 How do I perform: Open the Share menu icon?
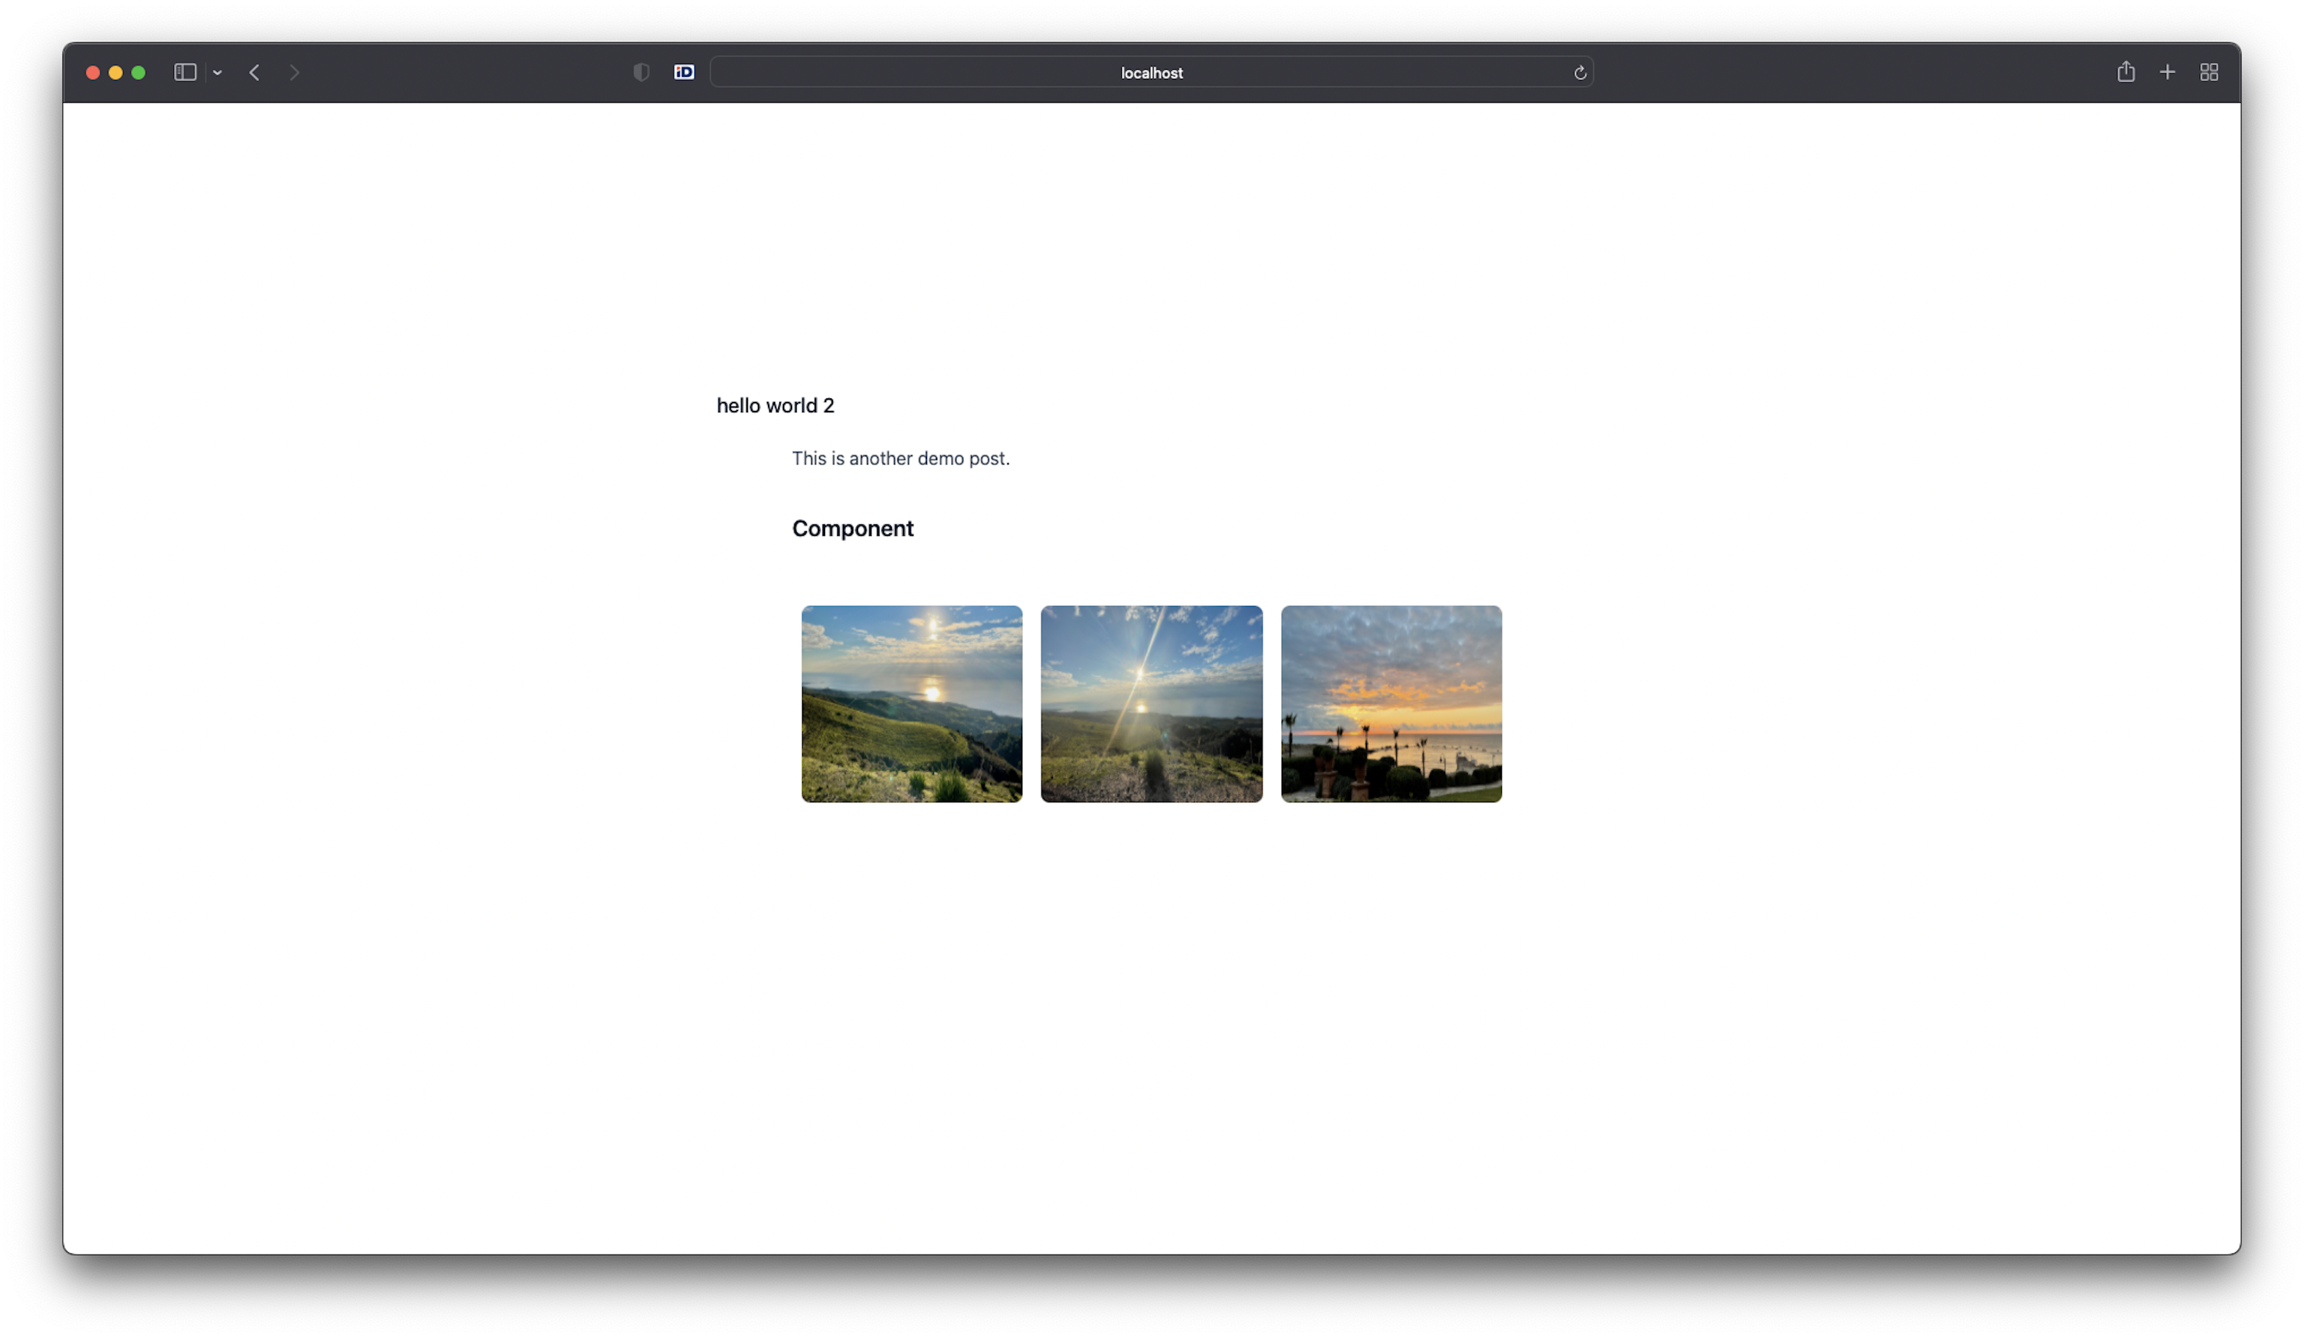[2126, 72]
